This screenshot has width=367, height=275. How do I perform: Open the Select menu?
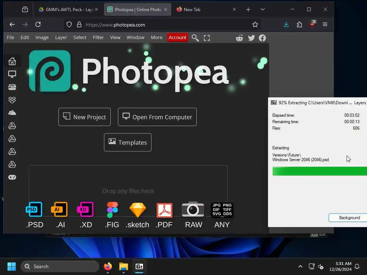(80, 37)
